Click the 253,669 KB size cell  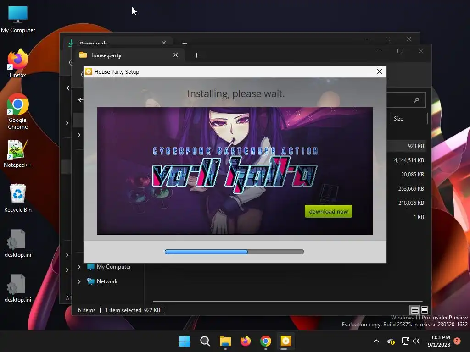(411, 189)
